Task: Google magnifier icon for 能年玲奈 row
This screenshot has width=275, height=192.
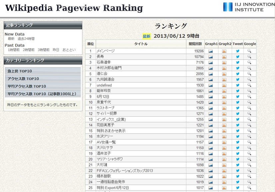Action: [249, 91]
